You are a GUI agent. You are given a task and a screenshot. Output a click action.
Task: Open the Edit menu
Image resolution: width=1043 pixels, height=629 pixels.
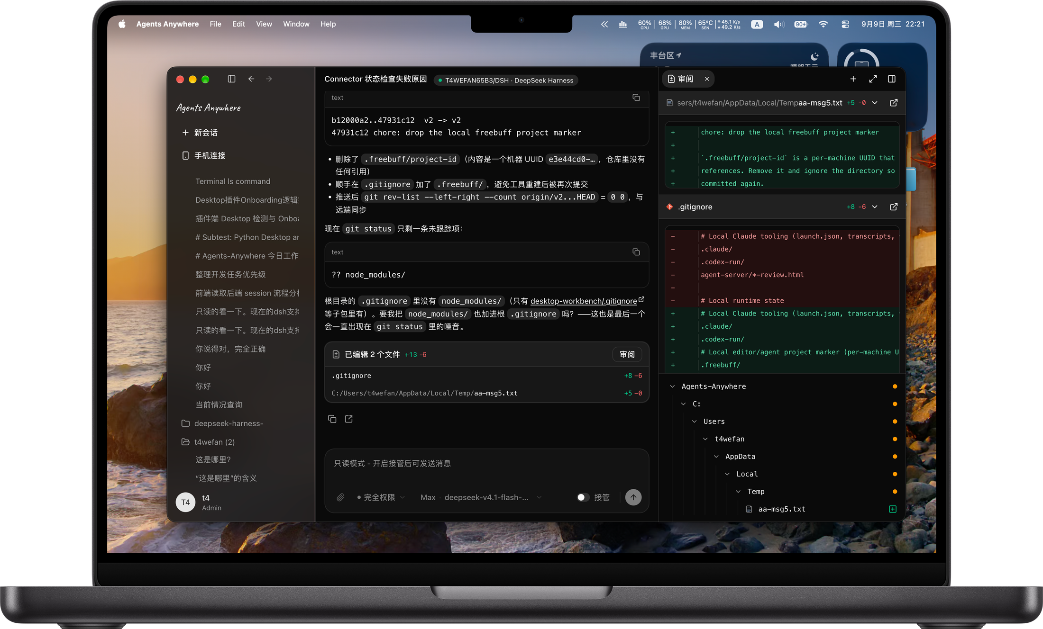click(238, 24)
